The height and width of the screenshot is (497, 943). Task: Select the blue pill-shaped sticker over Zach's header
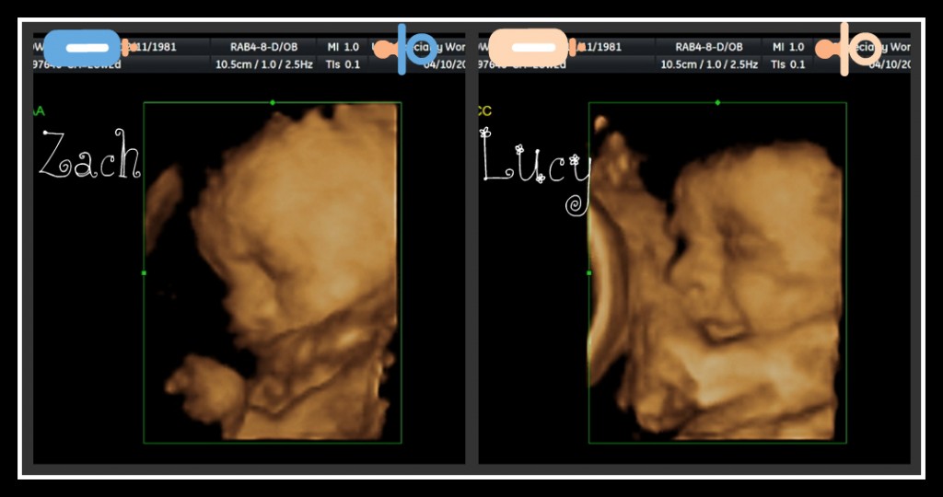[x=83, y=47]
